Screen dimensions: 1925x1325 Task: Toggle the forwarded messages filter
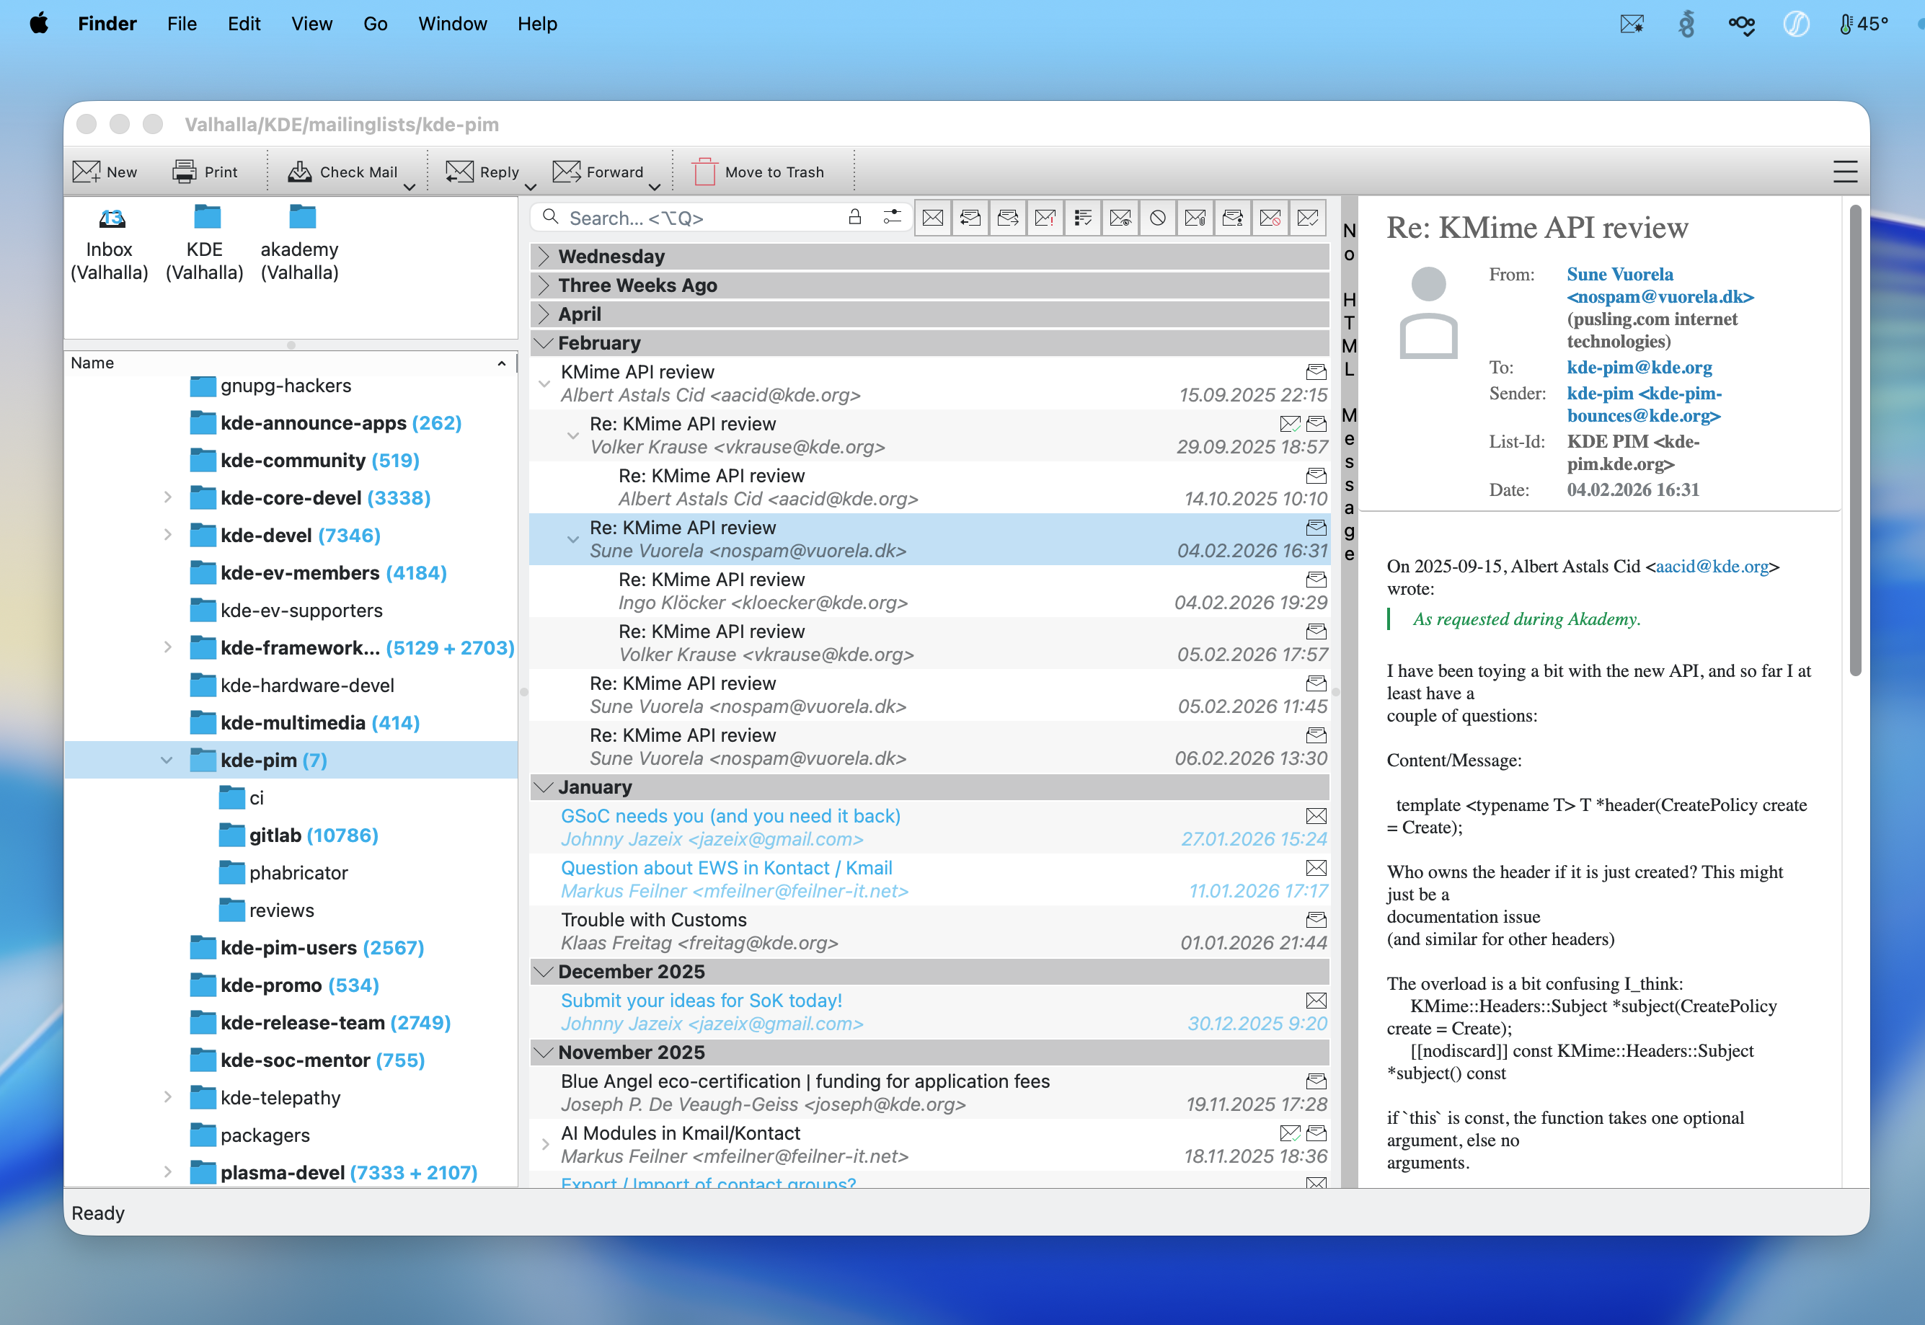1008,218
